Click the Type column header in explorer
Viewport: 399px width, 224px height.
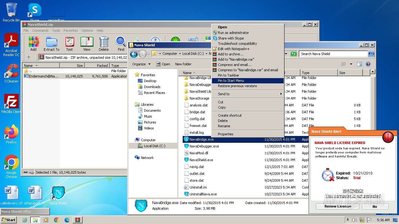point(319,72)
